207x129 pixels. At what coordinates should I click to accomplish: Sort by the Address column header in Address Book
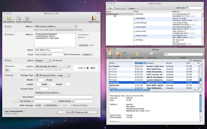coord(187,12)
